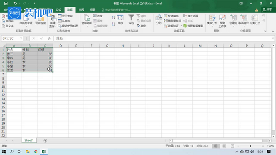Viewport: 276px width, 155px height.
Task: Open the 数据验证 dropdown arrow
Action: (181, 26)
